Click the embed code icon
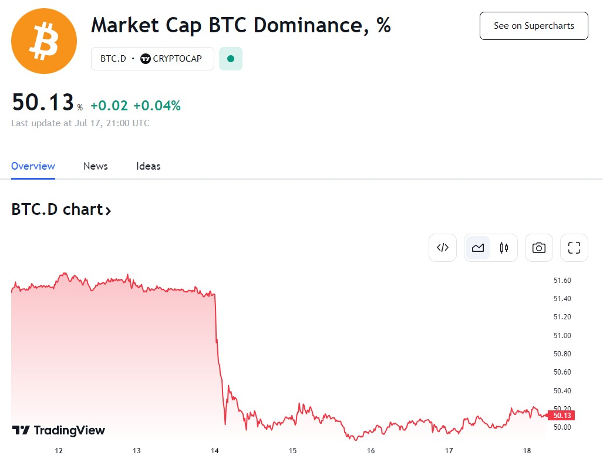The width and height of the screenshot is (603, 462). coord(443,248)
